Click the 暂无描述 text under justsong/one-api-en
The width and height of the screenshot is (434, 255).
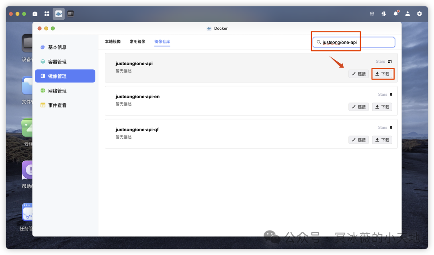coord(123,104)
